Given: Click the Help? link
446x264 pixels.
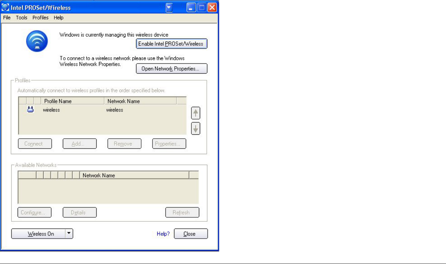Looking at the screenshot, I should point(163,234).
